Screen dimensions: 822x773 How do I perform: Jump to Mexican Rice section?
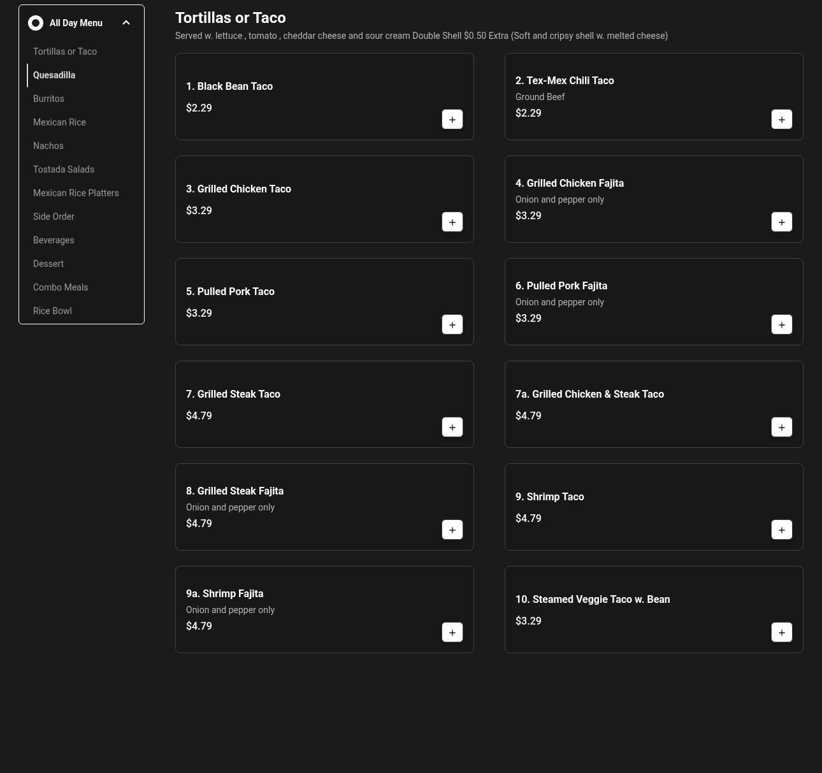(x=59, y=122)
